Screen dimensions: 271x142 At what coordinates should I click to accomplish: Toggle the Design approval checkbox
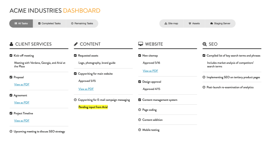point(140,81)
